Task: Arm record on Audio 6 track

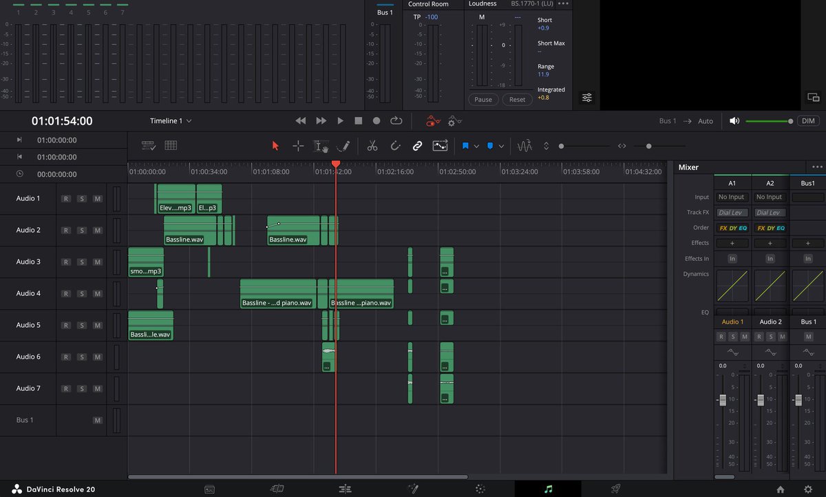Action: tap(66, 357)
